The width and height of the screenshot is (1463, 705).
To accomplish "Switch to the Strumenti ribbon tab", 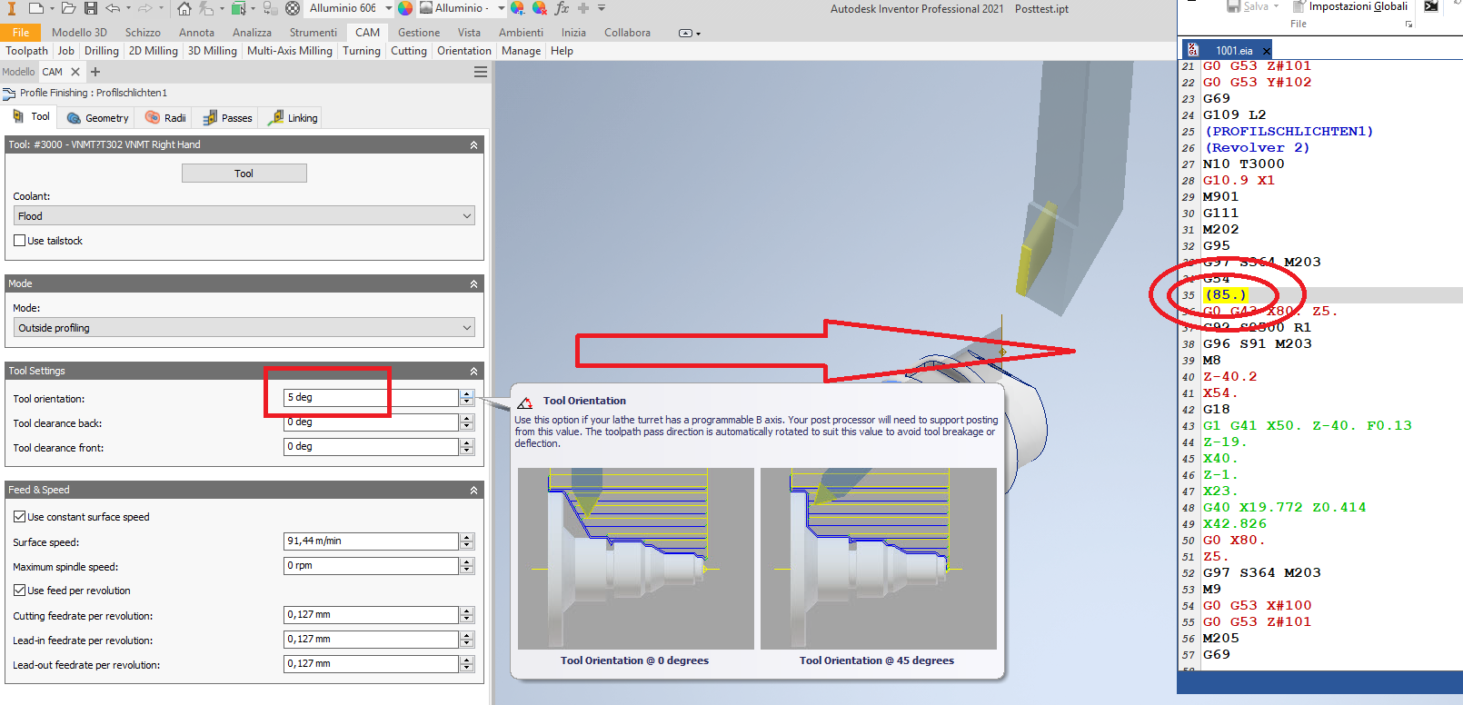I will [313, 32].
